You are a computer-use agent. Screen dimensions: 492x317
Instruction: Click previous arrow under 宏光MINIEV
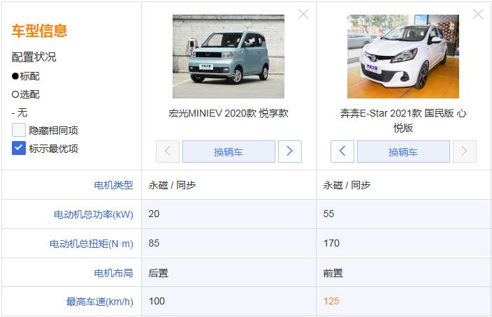click(x=168, y=152)
